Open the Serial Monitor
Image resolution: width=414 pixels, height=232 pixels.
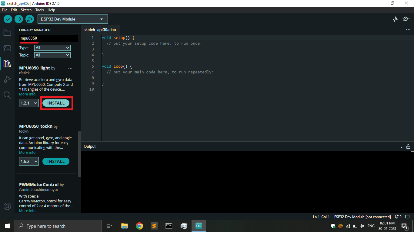click(x=406, y=19)
